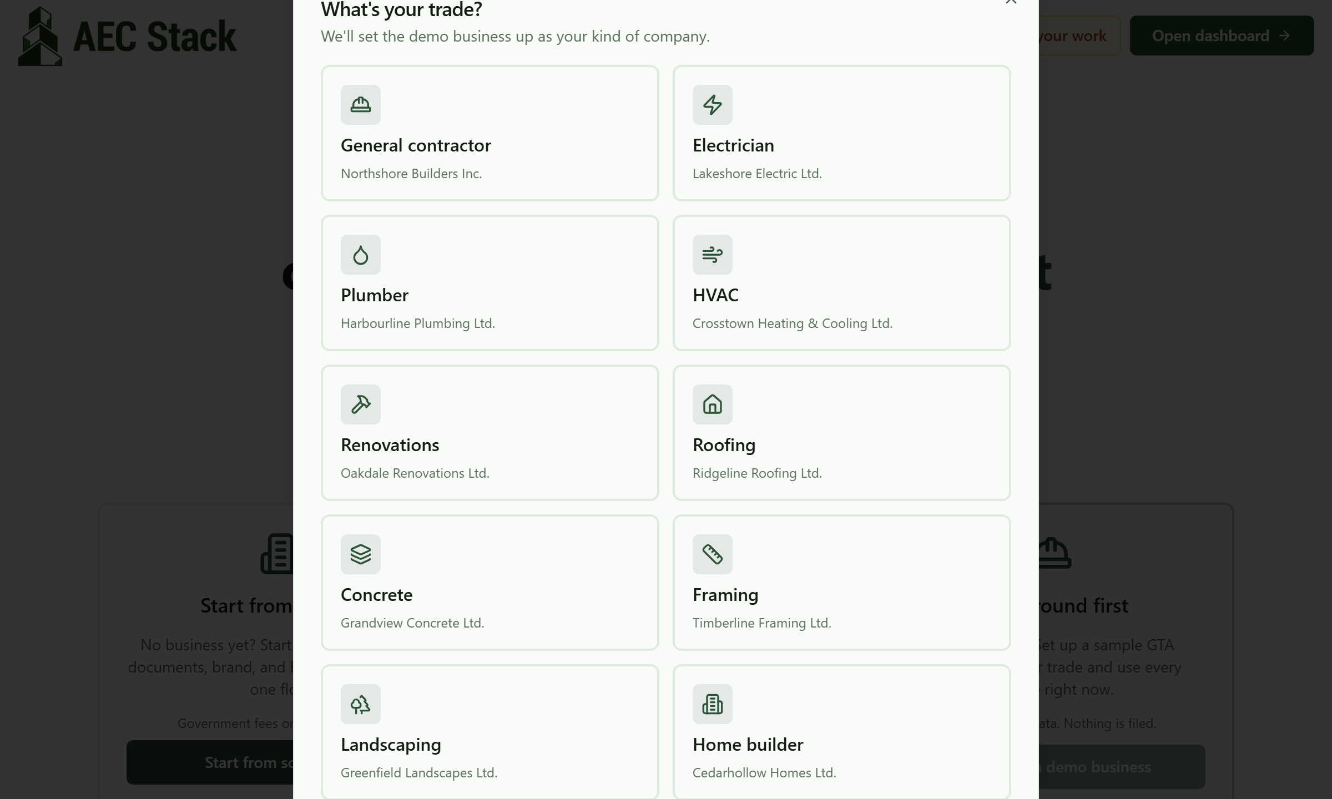Pick Grandview Concrete Ltd. card
Screen dimensions: 1332x799
[490, 583]
